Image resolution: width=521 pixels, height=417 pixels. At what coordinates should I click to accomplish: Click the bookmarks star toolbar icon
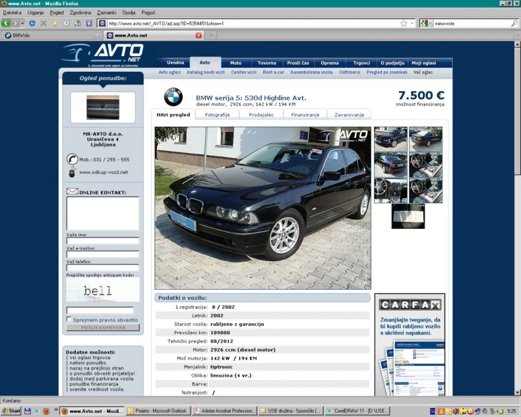click(x=89, y=23)
